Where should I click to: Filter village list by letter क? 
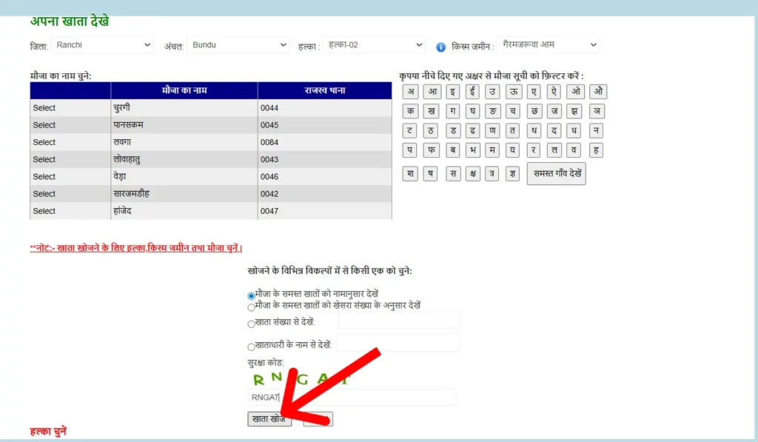click(x=410, y=112)
